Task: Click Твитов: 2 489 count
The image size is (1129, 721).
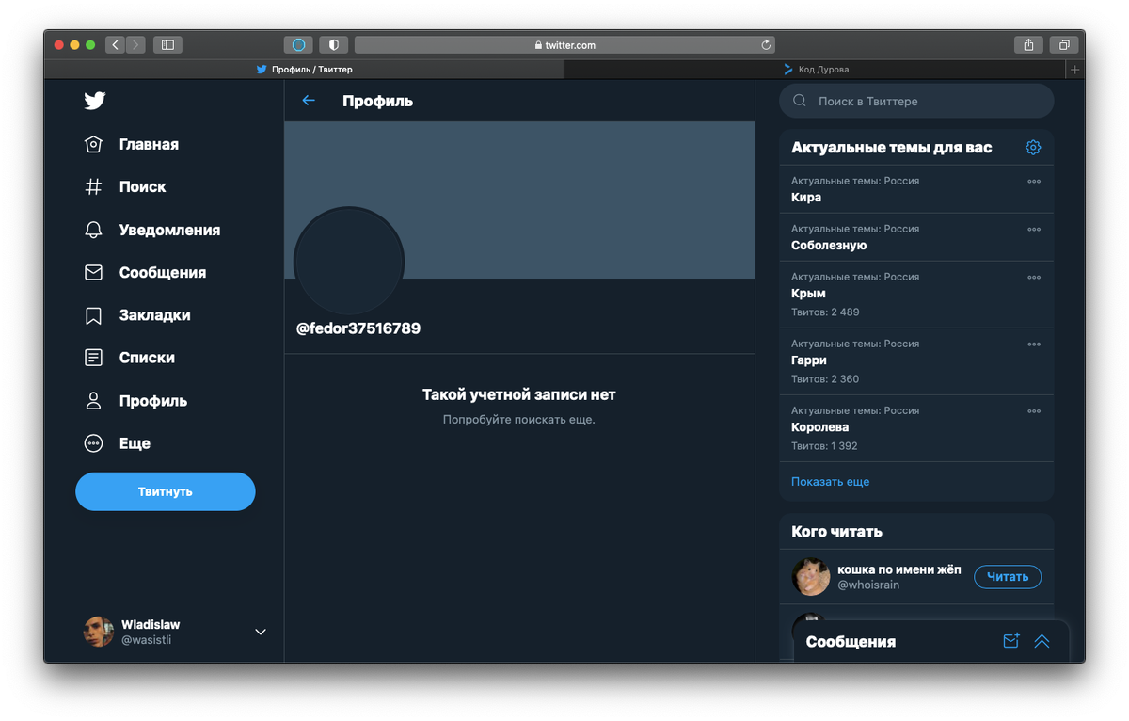Action: point(825,312)
